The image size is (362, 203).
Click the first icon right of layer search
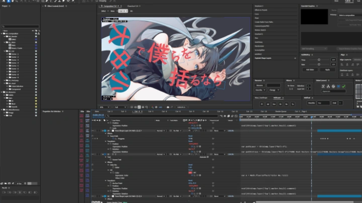point(221,116)
